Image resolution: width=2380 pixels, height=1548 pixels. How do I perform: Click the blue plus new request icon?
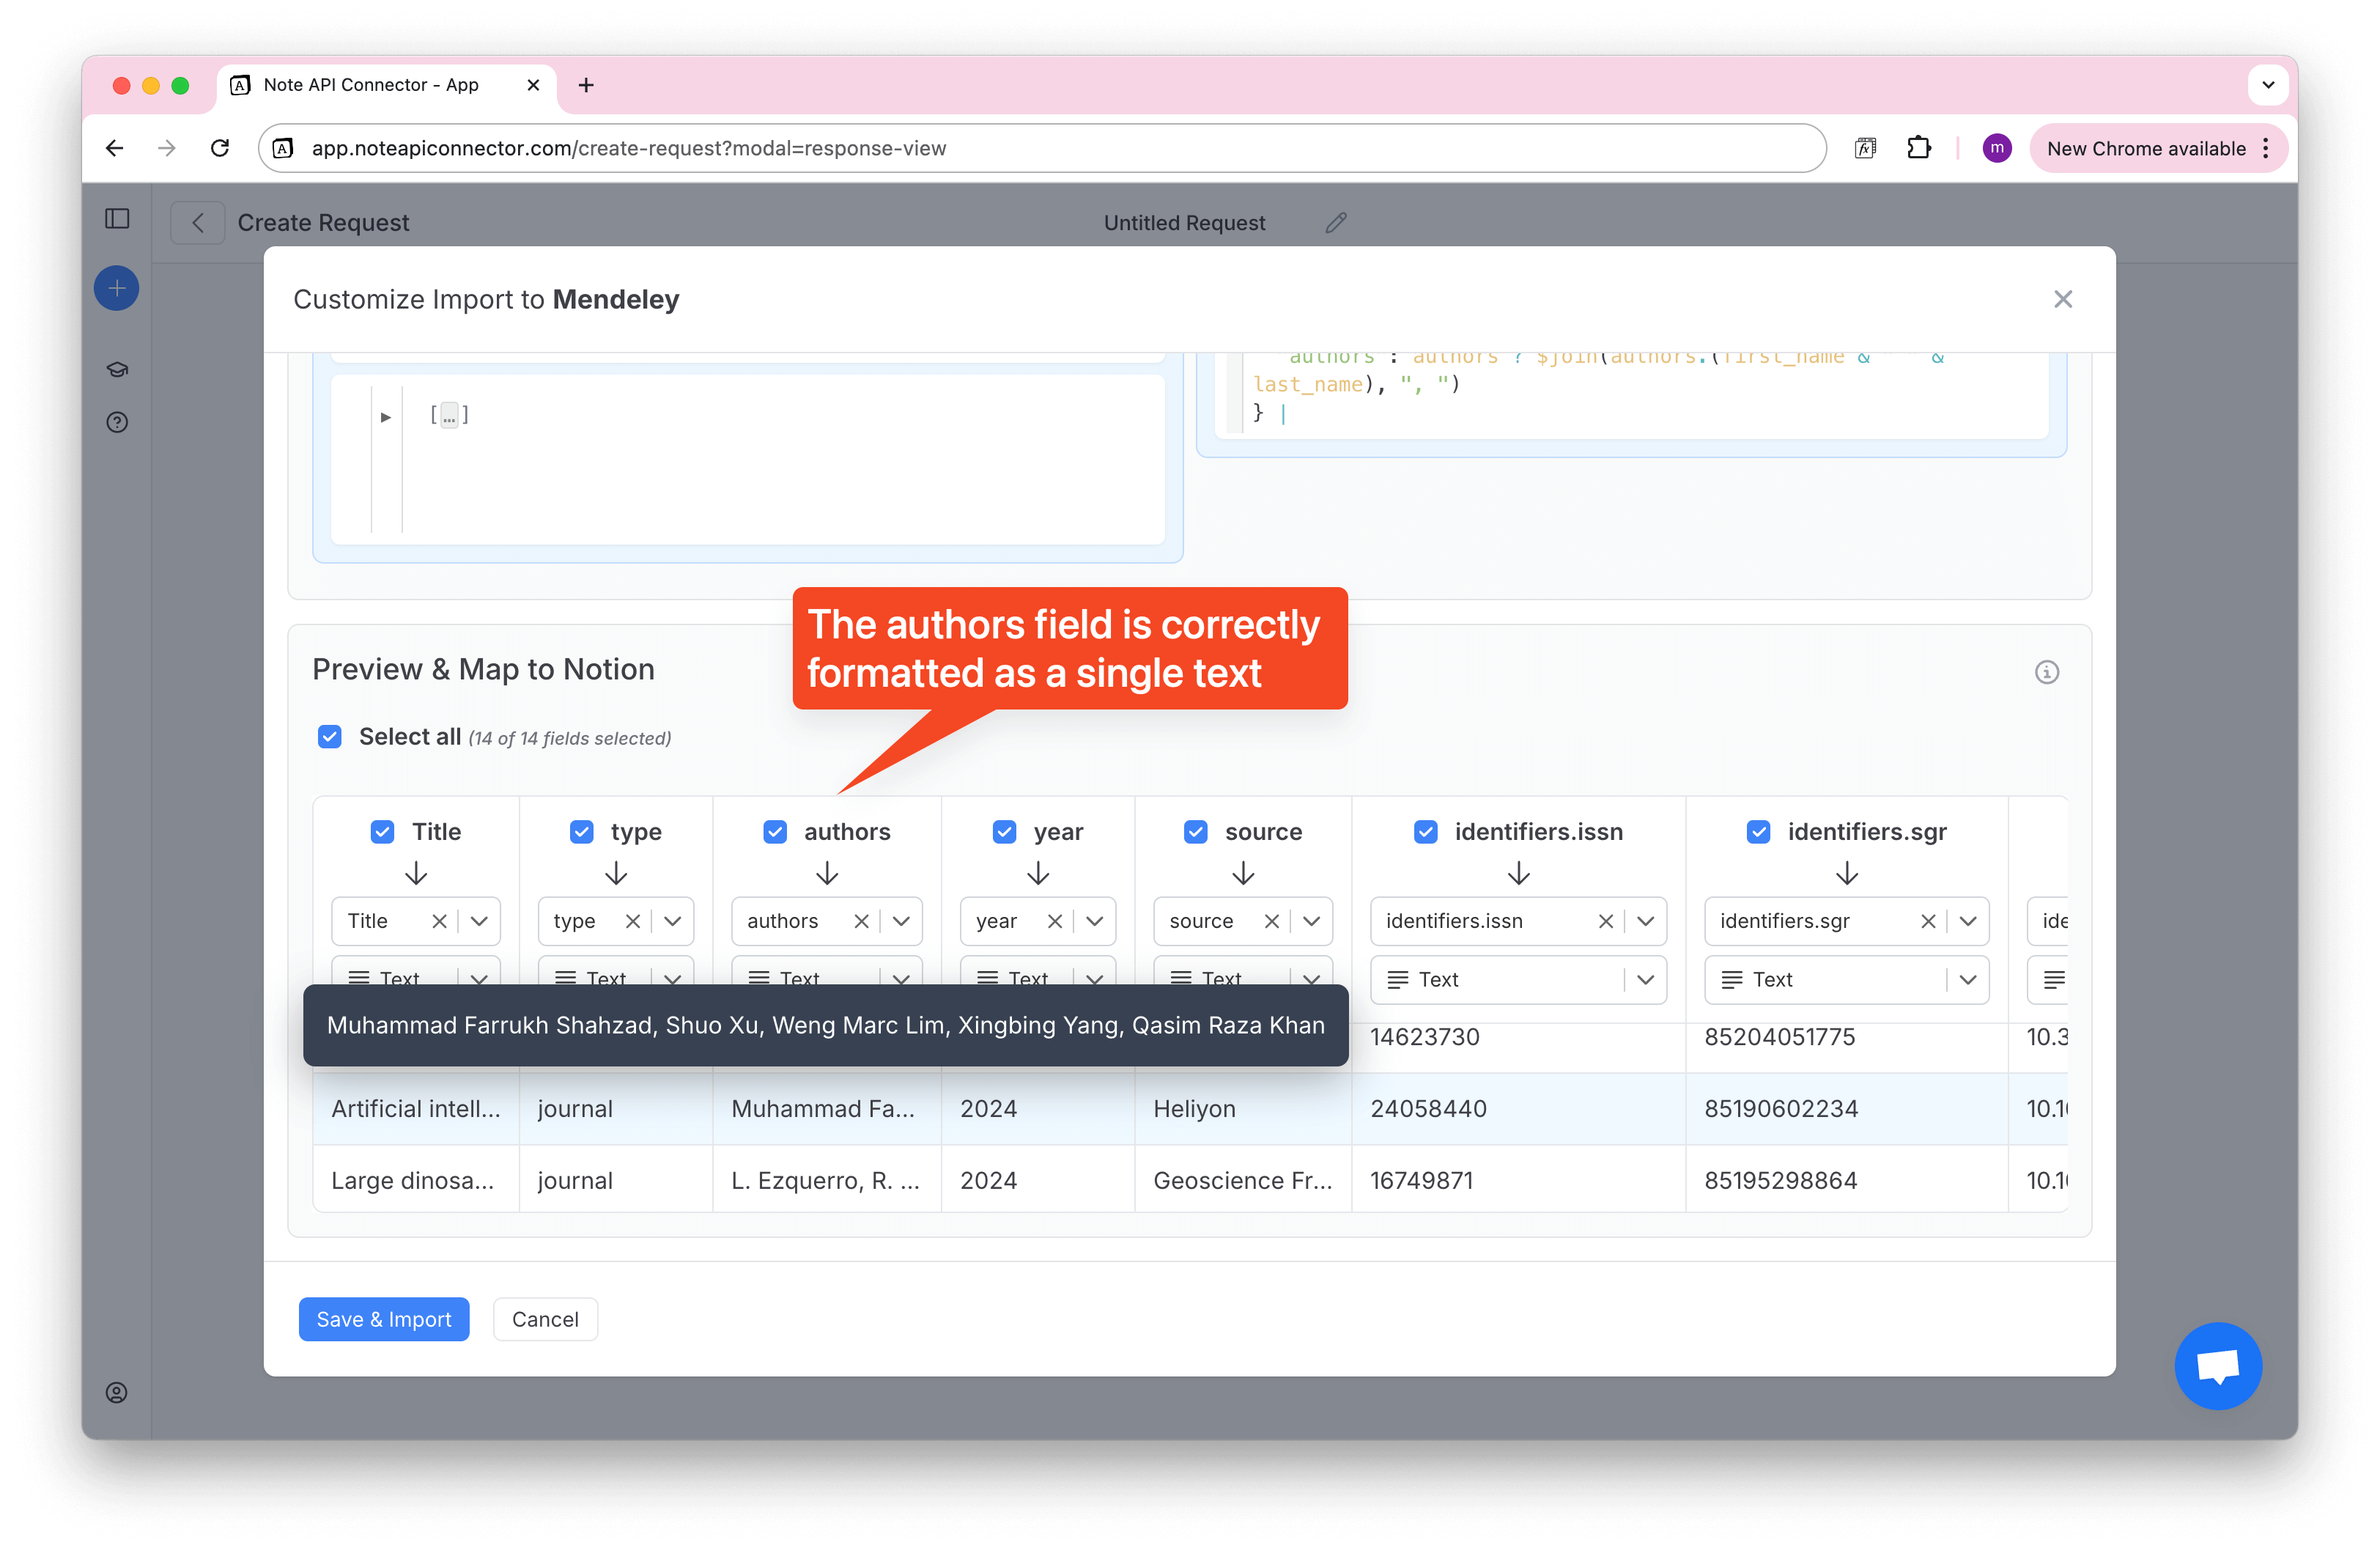pyautogui.click(x=117, y=288)
